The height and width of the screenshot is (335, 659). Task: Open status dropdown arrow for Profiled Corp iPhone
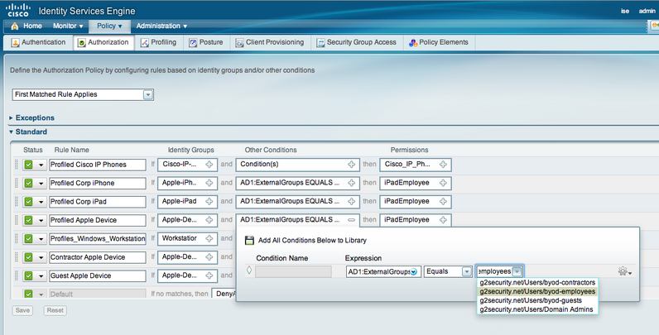click(41, 184)
